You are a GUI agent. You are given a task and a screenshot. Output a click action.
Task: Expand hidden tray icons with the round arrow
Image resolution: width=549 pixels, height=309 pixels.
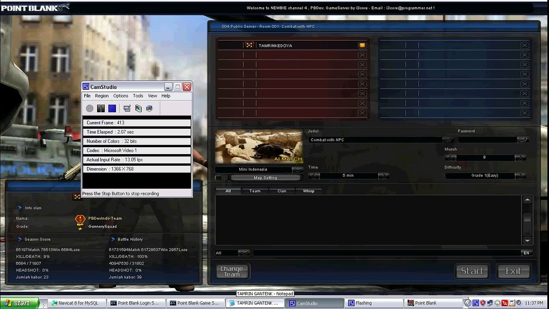(x=468, y=303)
